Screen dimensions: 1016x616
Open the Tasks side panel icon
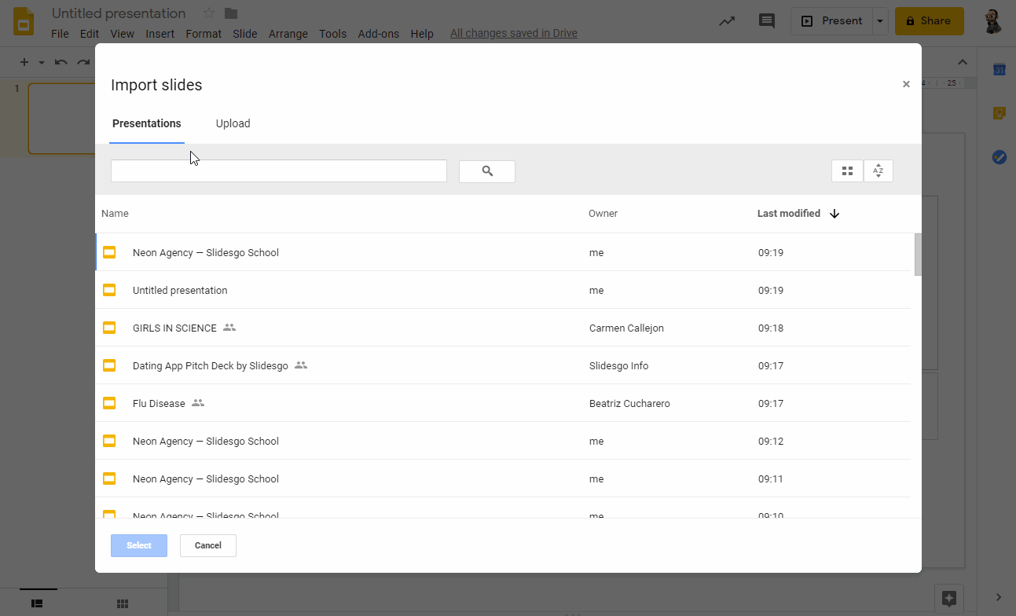pos(999,157)
